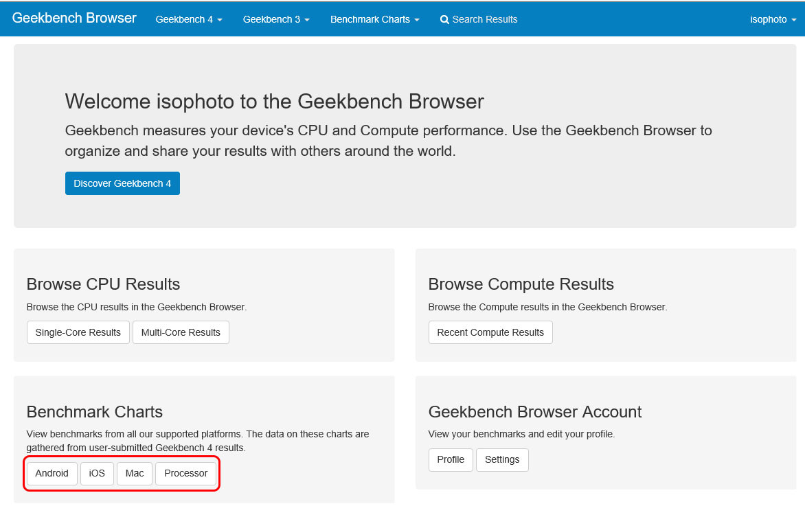Screen dimensions: 805x517
Task: Click the Browse CPU Results heading
Action: pos(103,284)
